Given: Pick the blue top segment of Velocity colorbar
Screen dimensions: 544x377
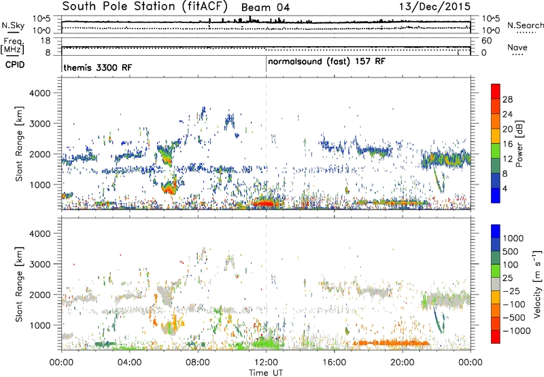Looking at the screenshot, I should point(496,231).
